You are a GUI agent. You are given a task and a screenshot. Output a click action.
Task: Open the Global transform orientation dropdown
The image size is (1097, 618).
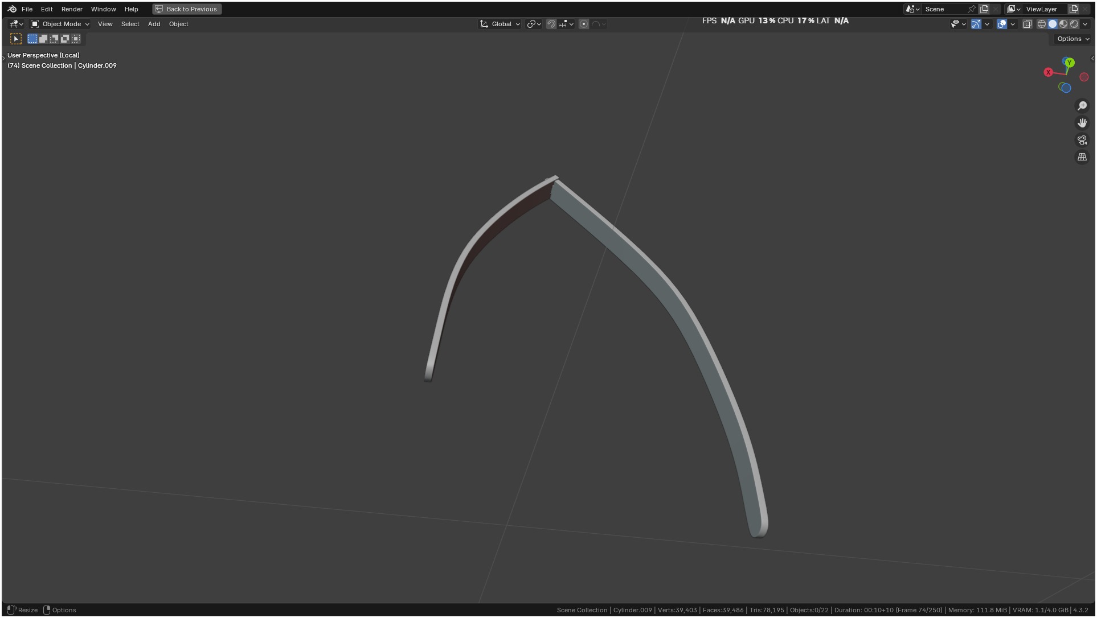point(500,24)
